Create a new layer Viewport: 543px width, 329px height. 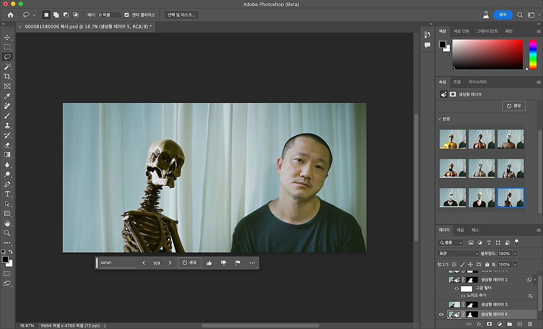[x=520, y=324]
